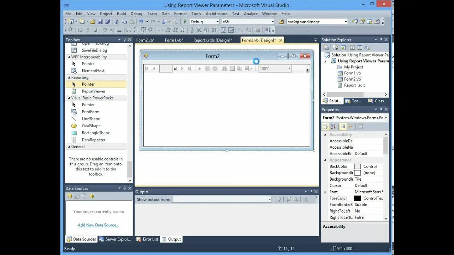Select OvalShape in the Toolbox

click(91, 126)
